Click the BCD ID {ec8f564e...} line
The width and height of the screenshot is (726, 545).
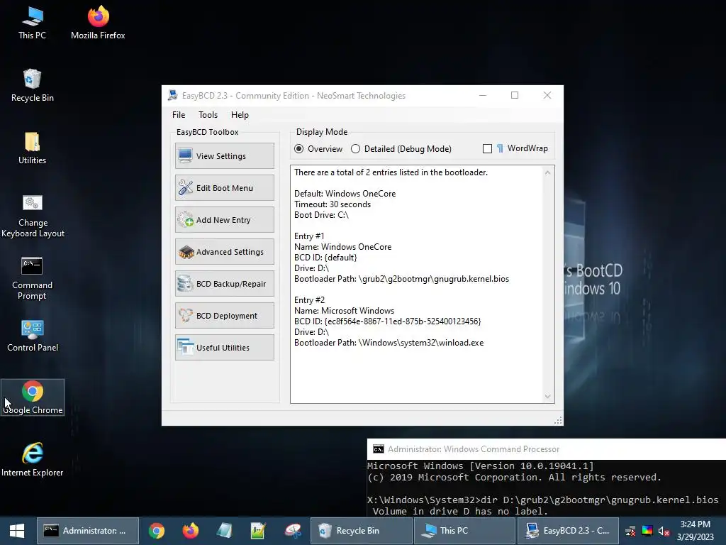click(388, 321)
